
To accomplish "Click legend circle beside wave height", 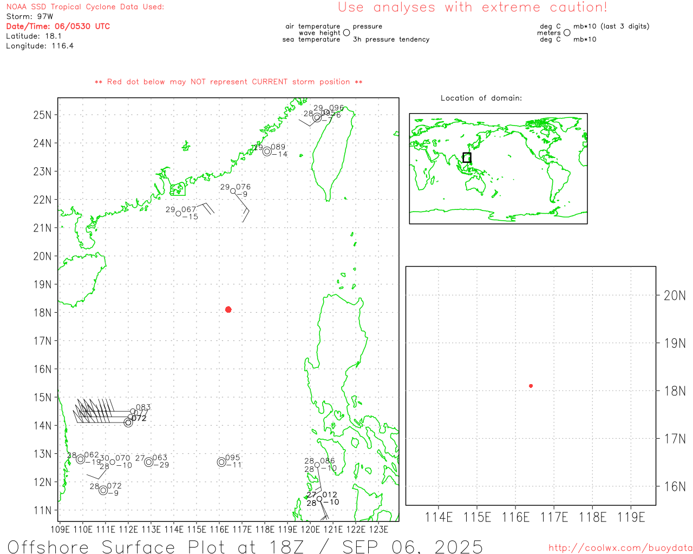I will pos(346,33).
